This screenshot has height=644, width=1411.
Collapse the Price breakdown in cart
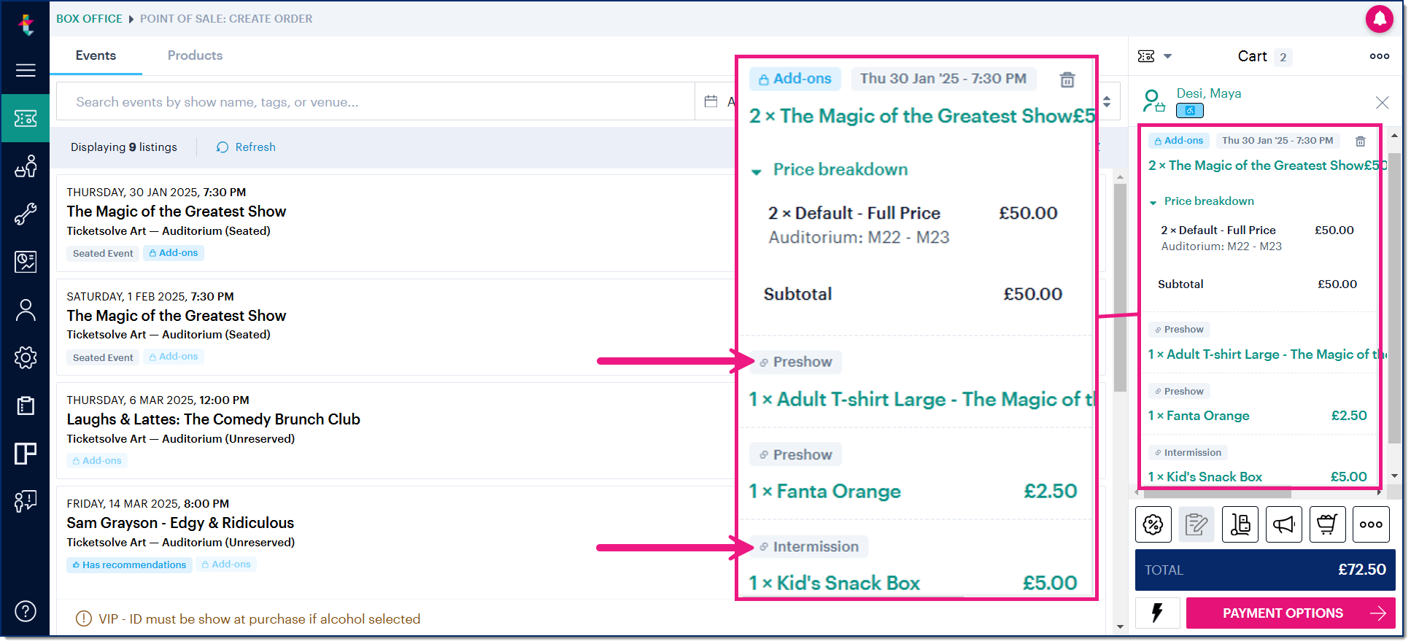(x=1201, y=201)
